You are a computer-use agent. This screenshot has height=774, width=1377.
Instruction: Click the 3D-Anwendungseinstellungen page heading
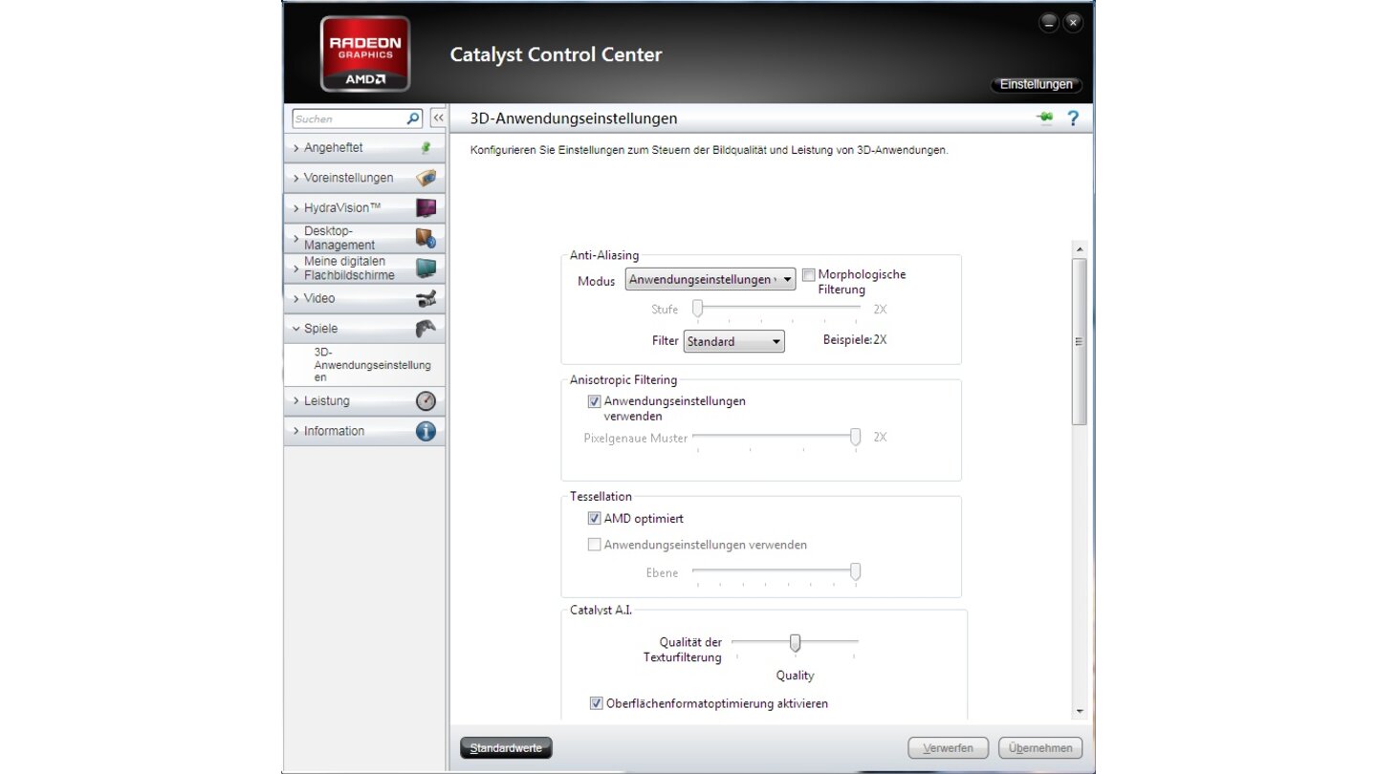click(574, 118)
